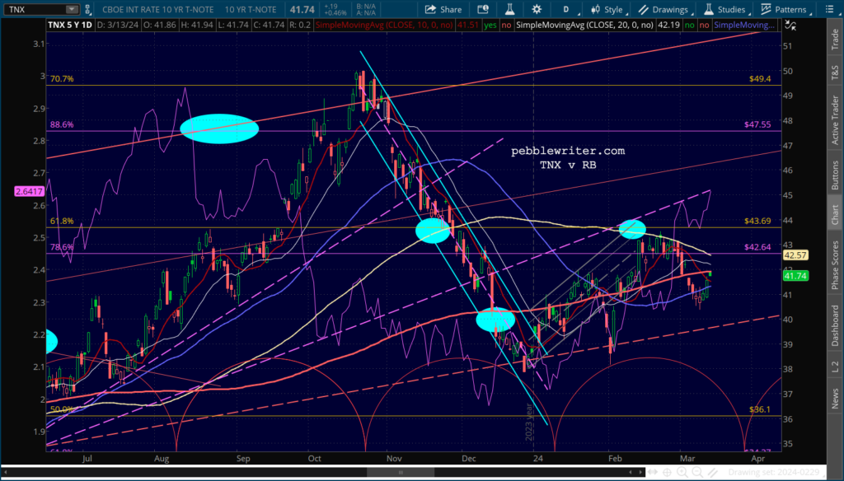Click the symbol link chain icon
The width and height of the screenshot is (844, 481).
tap(87, 9)
